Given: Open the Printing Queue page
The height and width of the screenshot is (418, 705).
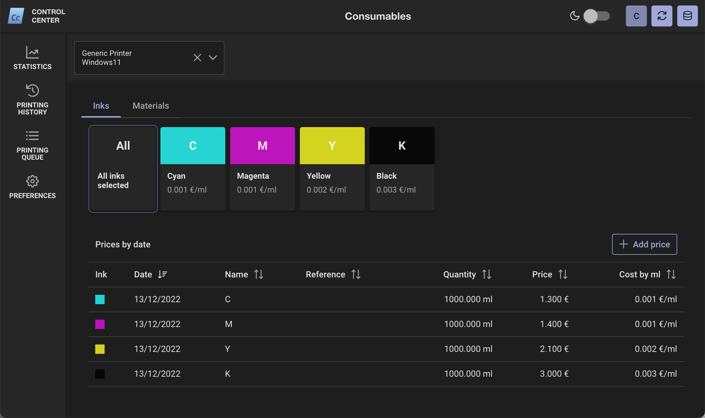Looking at the screenshot, I should (32, 145).
